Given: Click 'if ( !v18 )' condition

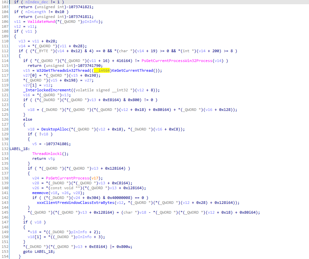Looking at the screenshot, I should pos(40,134).
